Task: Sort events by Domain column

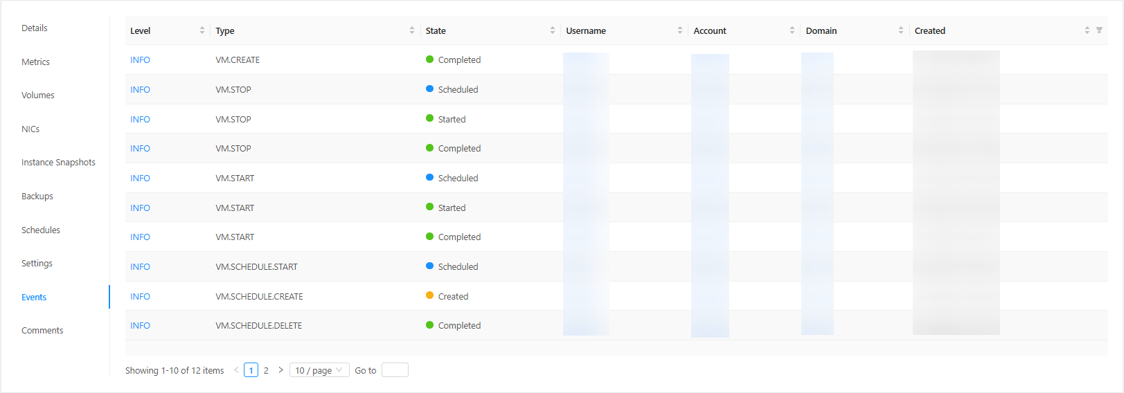Action: (x=901, y=30)
